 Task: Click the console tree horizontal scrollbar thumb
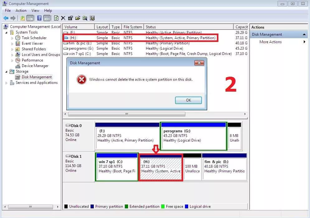coord(31,207)
